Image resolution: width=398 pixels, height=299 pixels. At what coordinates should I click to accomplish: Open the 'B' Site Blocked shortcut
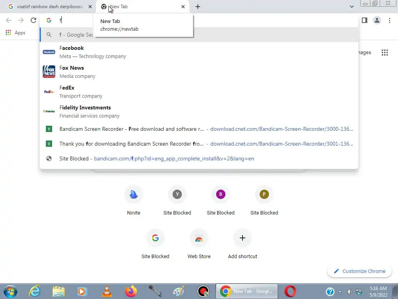pos(221,201)
